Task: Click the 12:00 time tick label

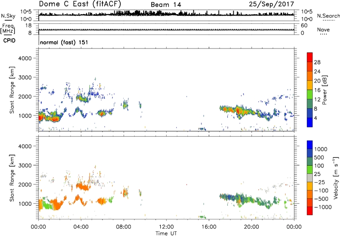Action: pyautogui.click(x=166, y=227)
